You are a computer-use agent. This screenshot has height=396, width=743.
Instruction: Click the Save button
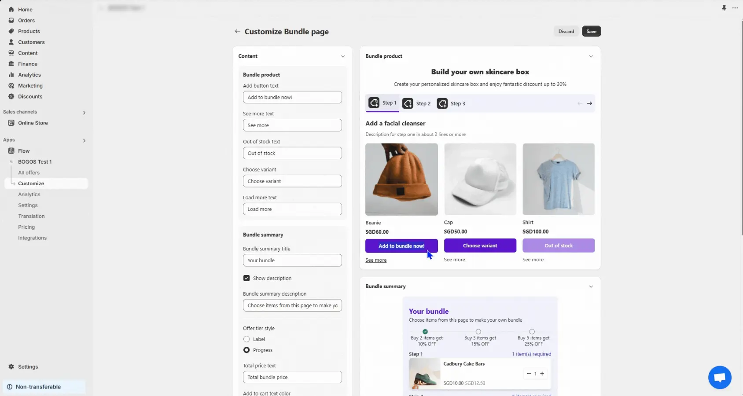pyautogui.click(x=591, y=31)
